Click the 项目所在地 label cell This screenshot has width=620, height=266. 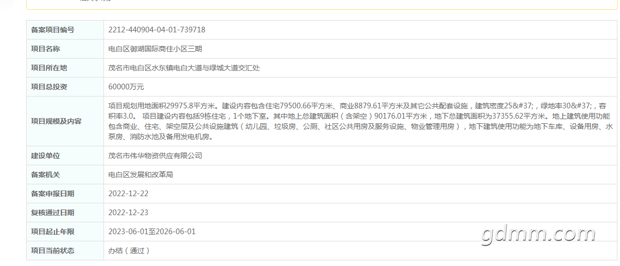(65, 68)
